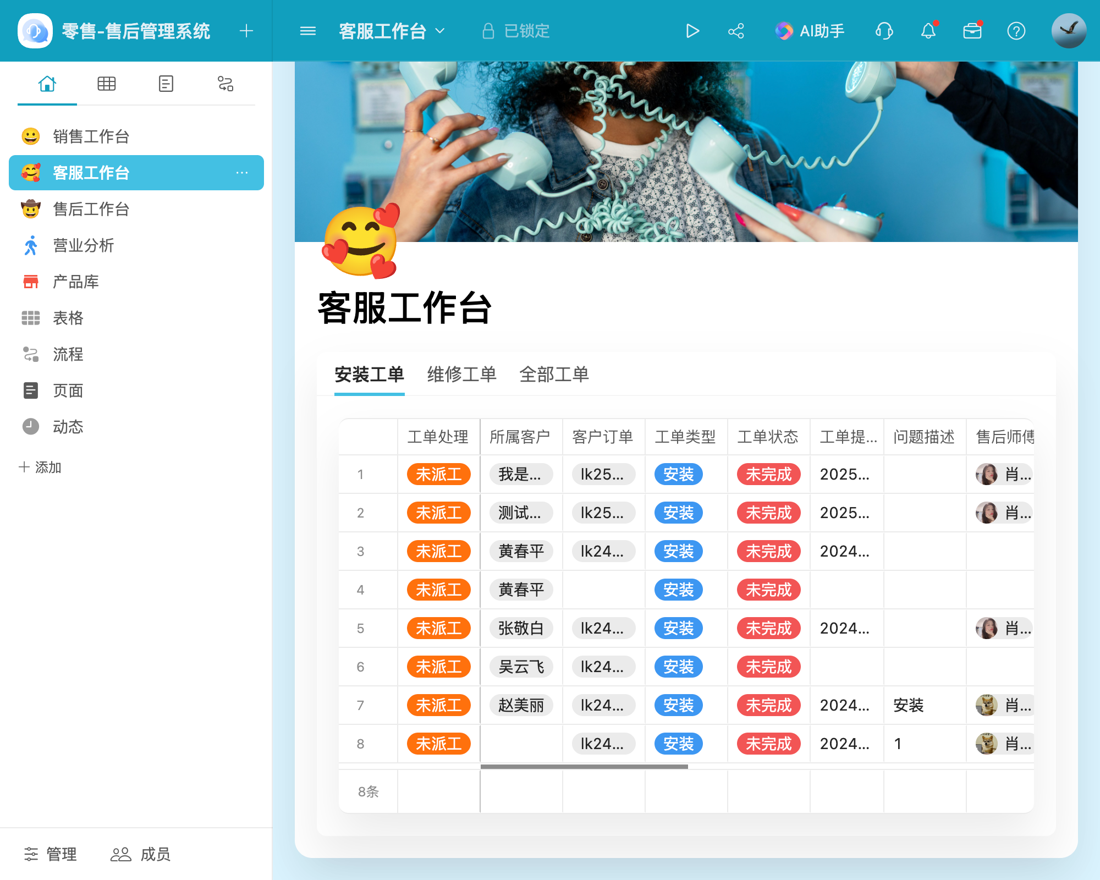Image resolution: width=1100 pixels, height=880 pixels.
Task: Expand the 客服工作台 title dropdown
Action: [439, 31]
